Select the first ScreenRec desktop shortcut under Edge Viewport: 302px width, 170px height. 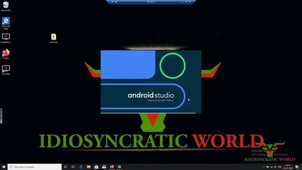coord(6,38)
